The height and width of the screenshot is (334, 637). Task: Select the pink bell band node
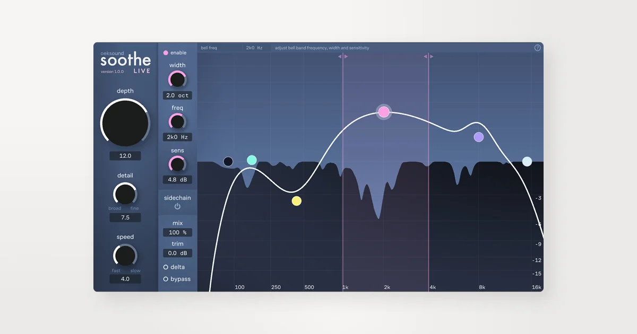(x=384, y=112)
